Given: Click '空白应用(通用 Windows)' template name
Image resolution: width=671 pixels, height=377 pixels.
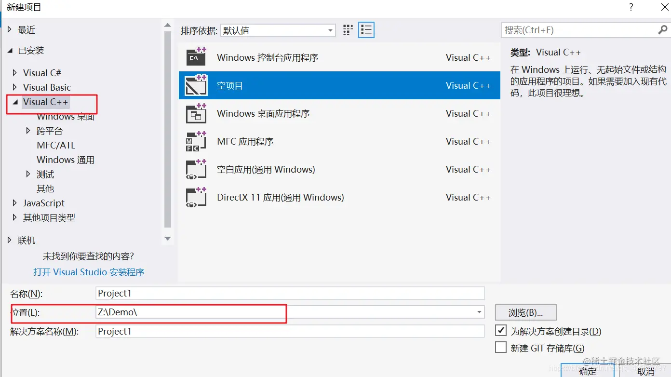Looking at the screenshot, I should 266,169.
